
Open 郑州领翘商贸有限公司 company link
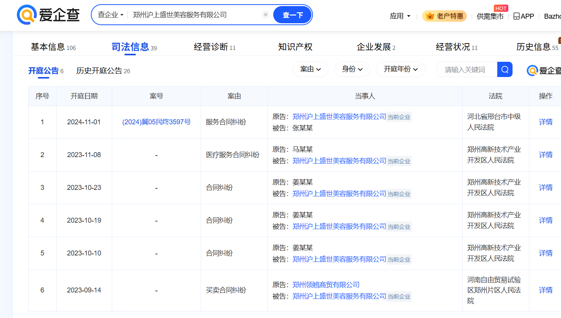tap(326, 285)
